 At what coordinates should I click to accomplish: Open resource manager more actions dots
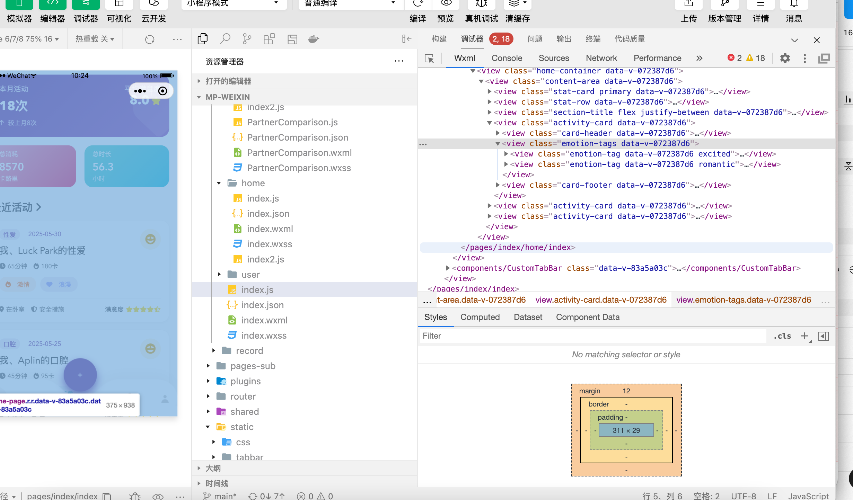pyautogui.click(x=399, y=61)
